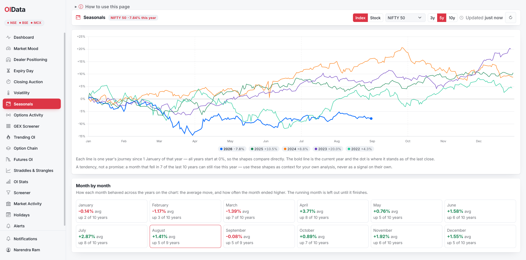Toggle the 2022 line in legend
Viewport: 526px width, 260px height.
360,149
